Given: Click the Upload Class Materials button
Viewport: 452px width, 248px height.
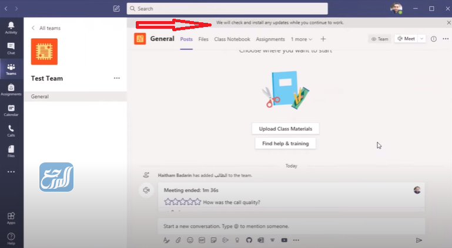Looking at the screenshot, I should (286, 129).
